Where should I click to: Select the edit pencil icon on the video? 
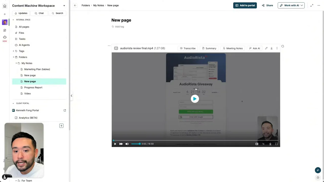(x=266, y=48)
